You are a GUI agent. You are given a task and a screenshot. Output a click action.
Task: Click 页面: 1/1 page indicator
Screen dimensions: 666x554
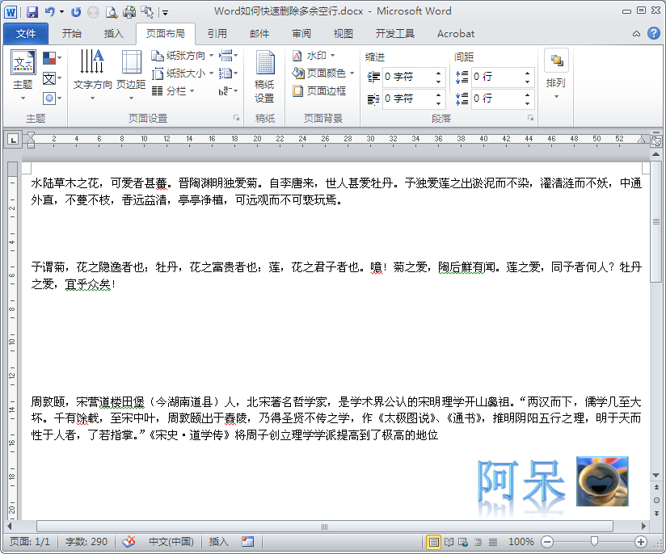[30, 542]
